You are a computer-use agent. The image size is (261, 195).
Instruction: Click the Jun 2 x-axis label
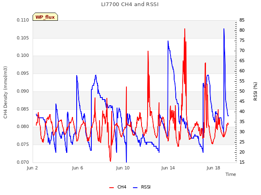[x=32, y=168]
